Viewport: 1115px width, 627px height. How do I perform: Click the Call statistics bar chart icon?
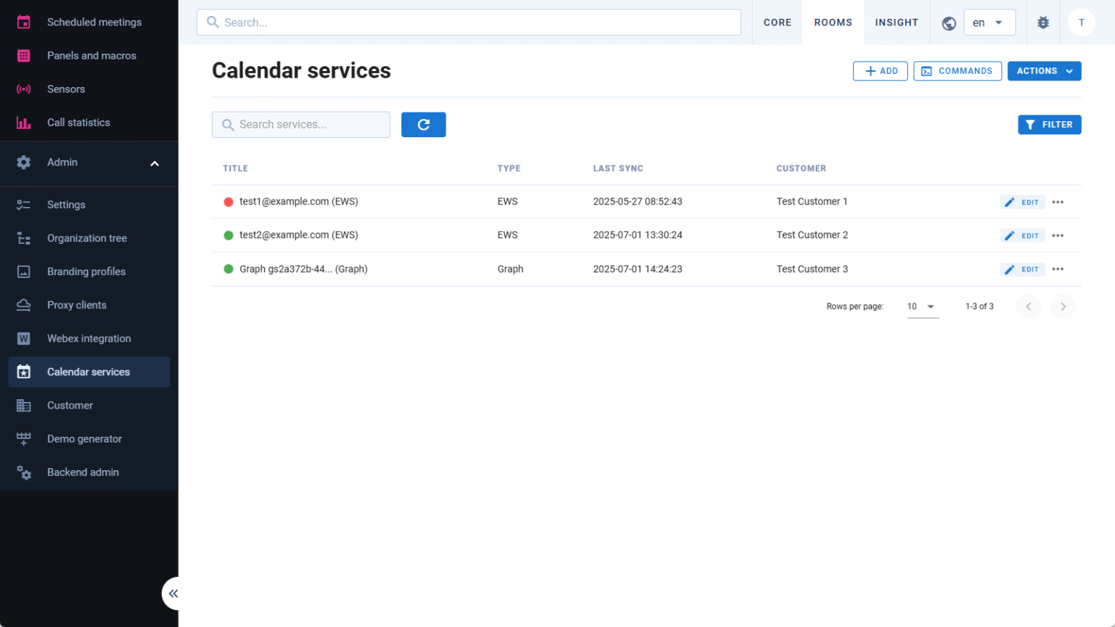point(23,123)
